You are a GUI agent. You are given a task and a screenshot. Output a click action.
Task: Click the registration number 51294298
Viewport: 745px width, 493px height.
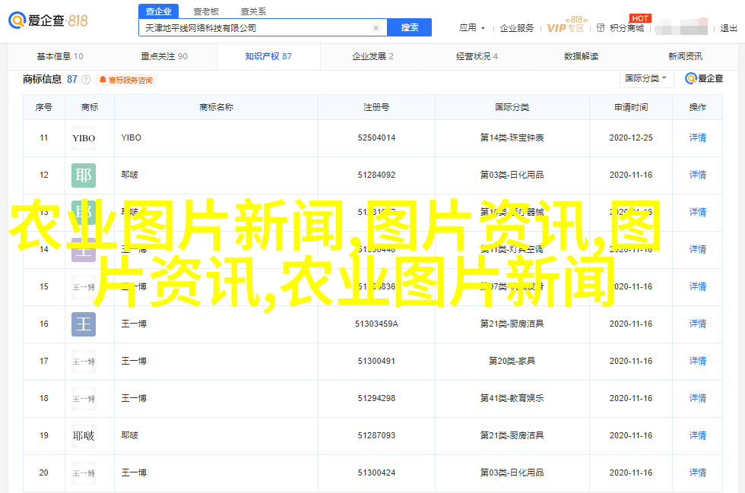(376, 398)
